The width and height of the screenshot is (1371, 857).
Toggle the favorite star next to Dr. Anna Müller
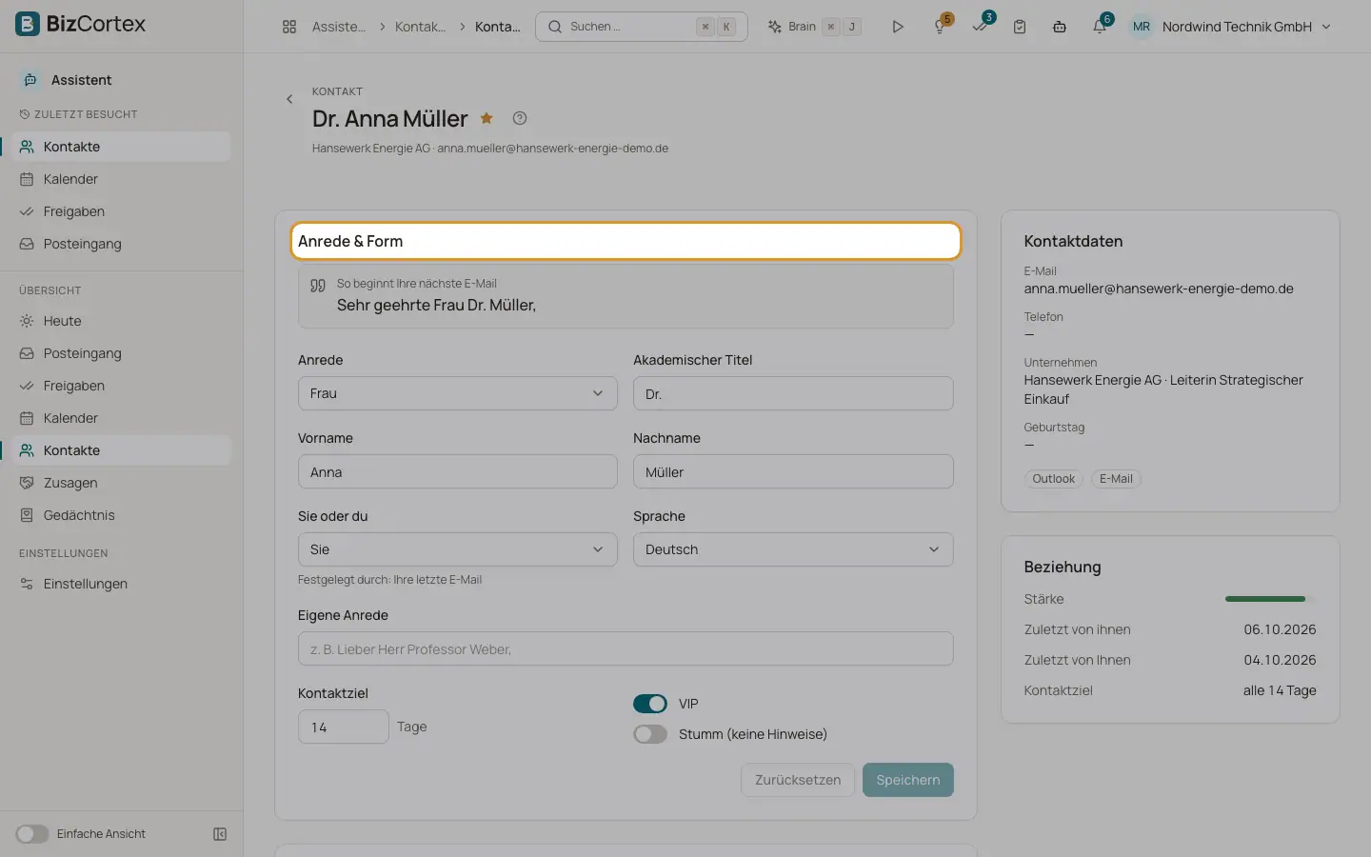[x=487, y=118]
